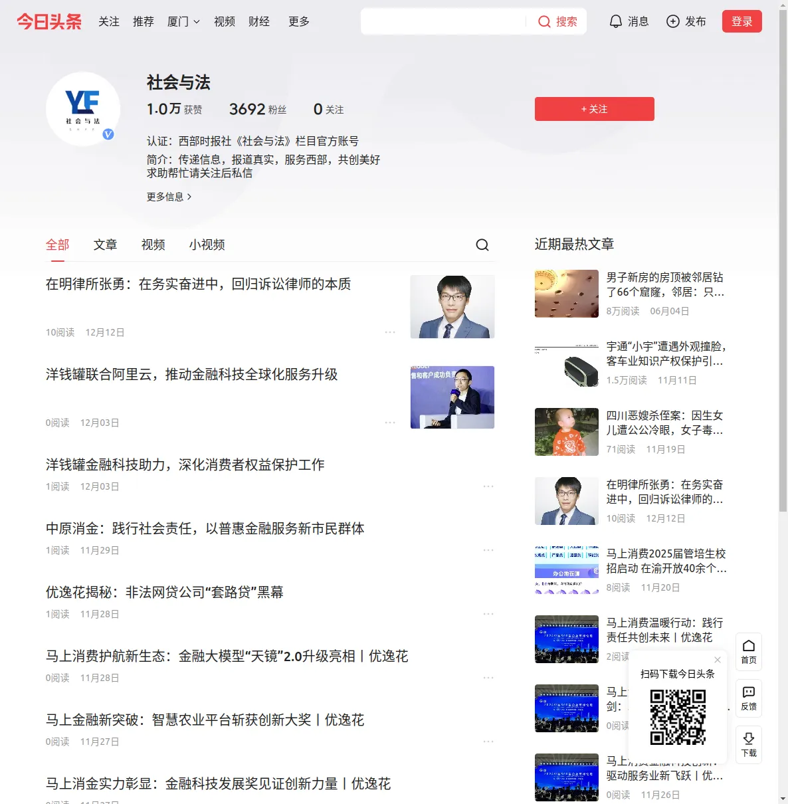
Task: Switch to the 小视频 tab
Action: click(207, 245)
